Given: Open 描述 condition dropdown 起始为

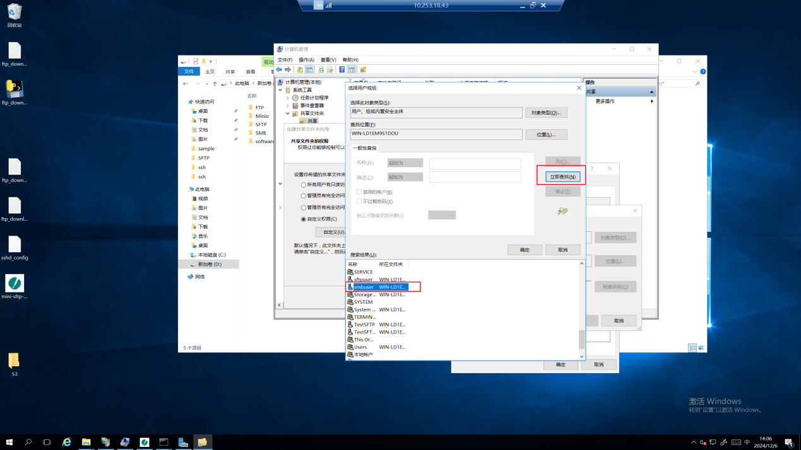Looking at the screenshot, I should [x=405, y=177].
